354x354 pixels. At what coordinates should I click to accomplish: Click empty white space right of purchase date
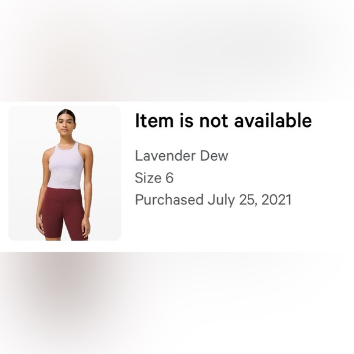(320, 200)
